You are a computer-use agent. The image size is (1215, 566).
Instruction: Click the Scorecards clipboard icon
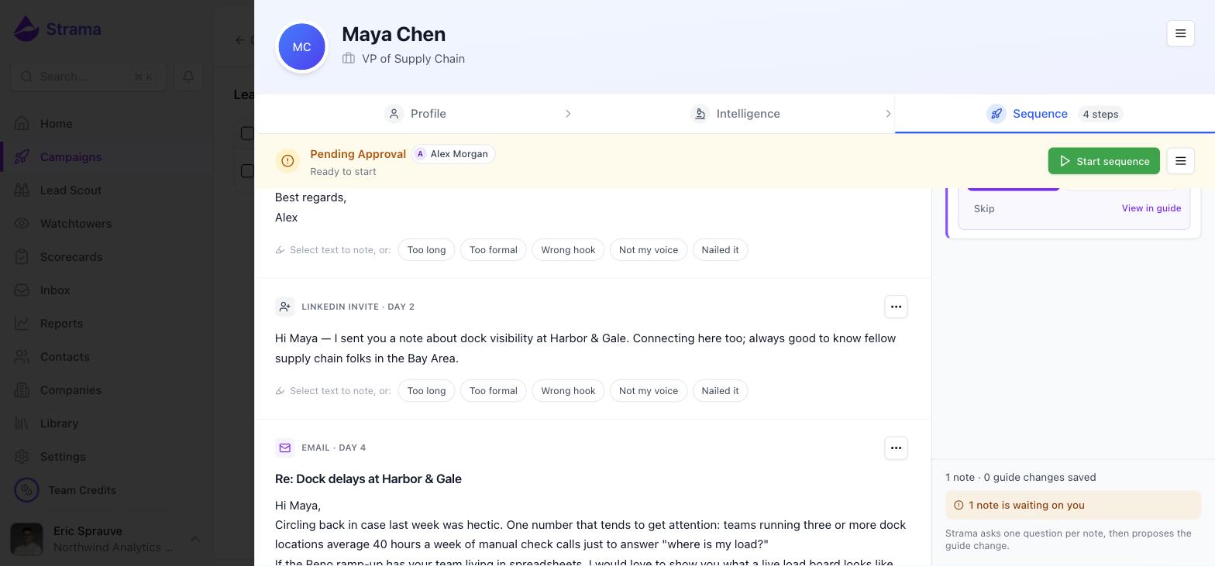(22, 257)
